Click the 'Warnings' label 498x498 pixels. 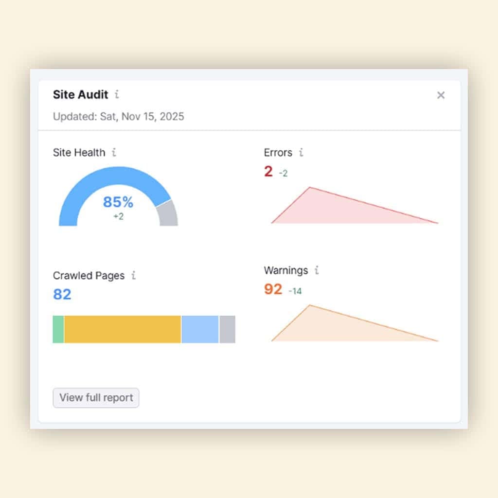pos(286,270)
